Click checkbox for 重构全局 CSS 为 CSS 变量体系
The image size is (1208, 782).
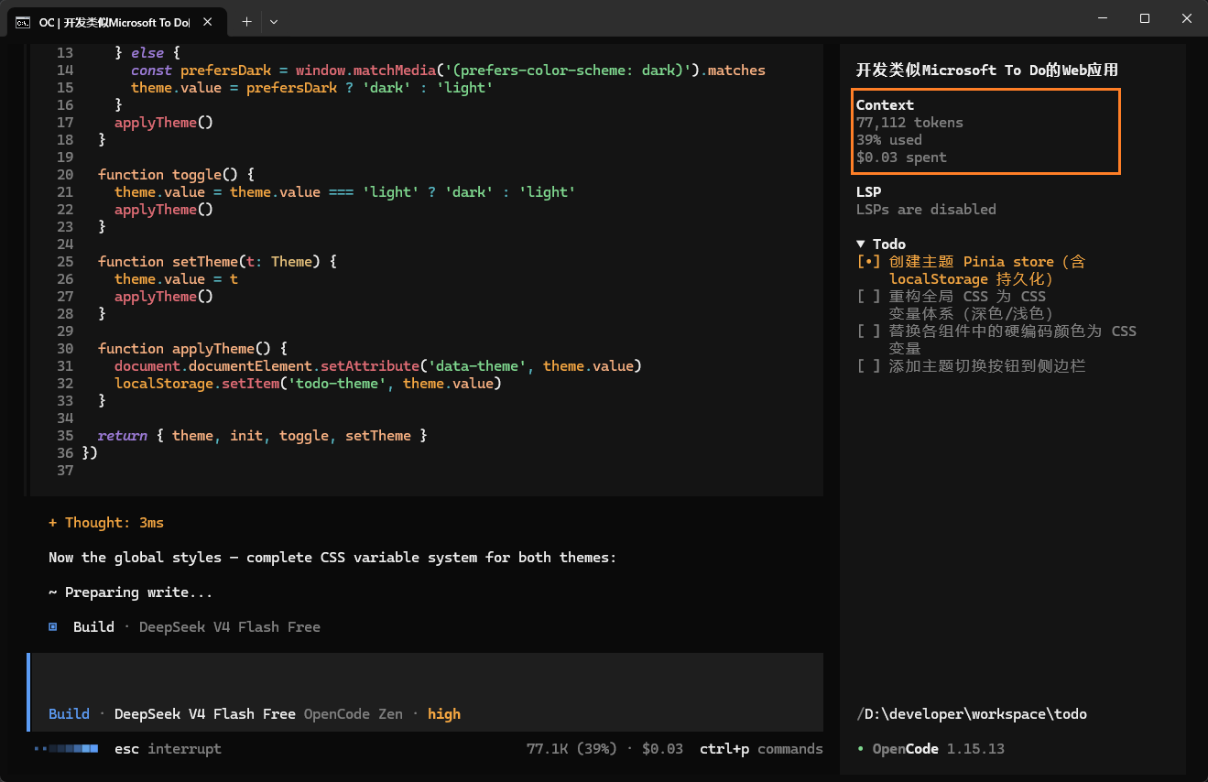pos(868,297)
